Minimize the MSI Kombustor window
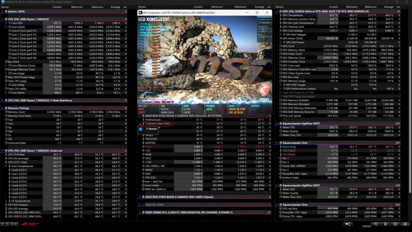The height and width of the screenshot is (232, 412). point(247,12)
